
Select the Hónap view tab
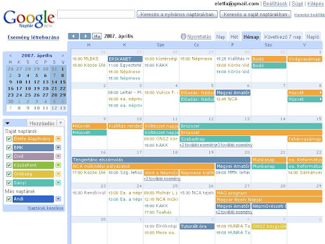pyautogui.click(x=251, y=37)
